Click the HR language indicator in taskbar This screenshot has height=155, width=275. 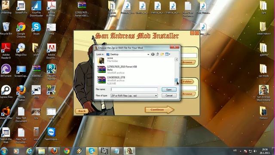click(235, 151)
